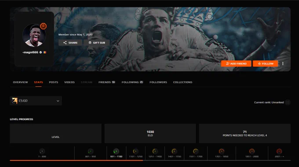This screenshot has height=167, width=299.
Task: Click the SHARE button
Action: pyautogui.click(x=70, y=43)
